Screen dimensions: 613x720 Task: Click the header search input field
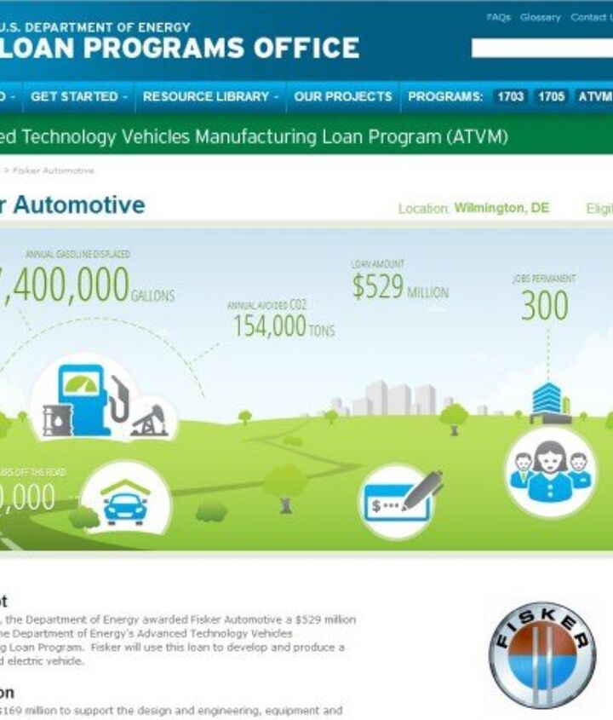tap(541, 49)
